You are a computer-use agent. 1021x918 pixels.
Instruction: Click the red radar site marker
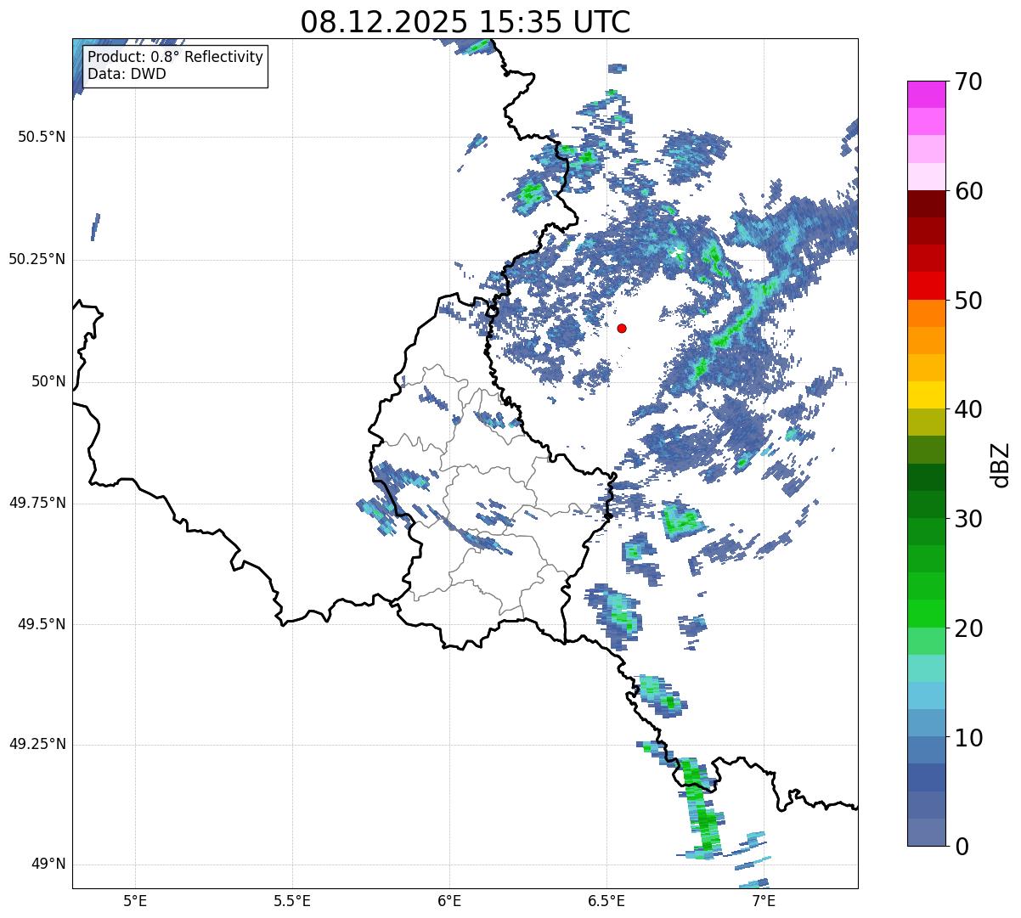622,328
